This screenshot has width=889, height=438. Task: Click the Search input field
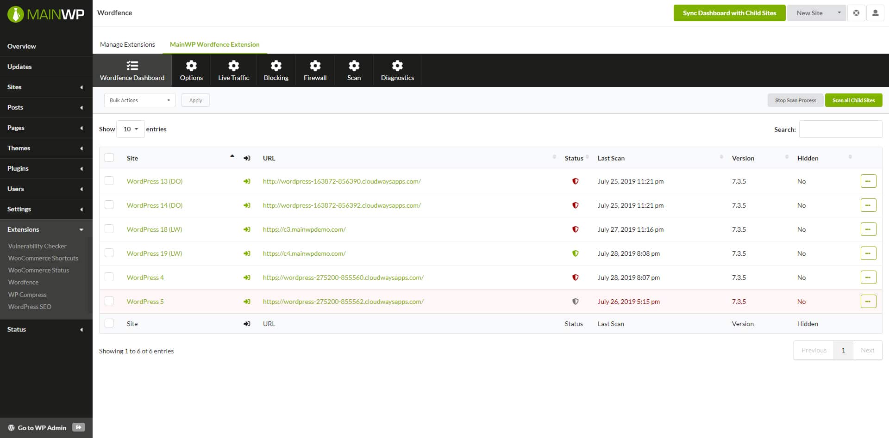tap(840, 129)
